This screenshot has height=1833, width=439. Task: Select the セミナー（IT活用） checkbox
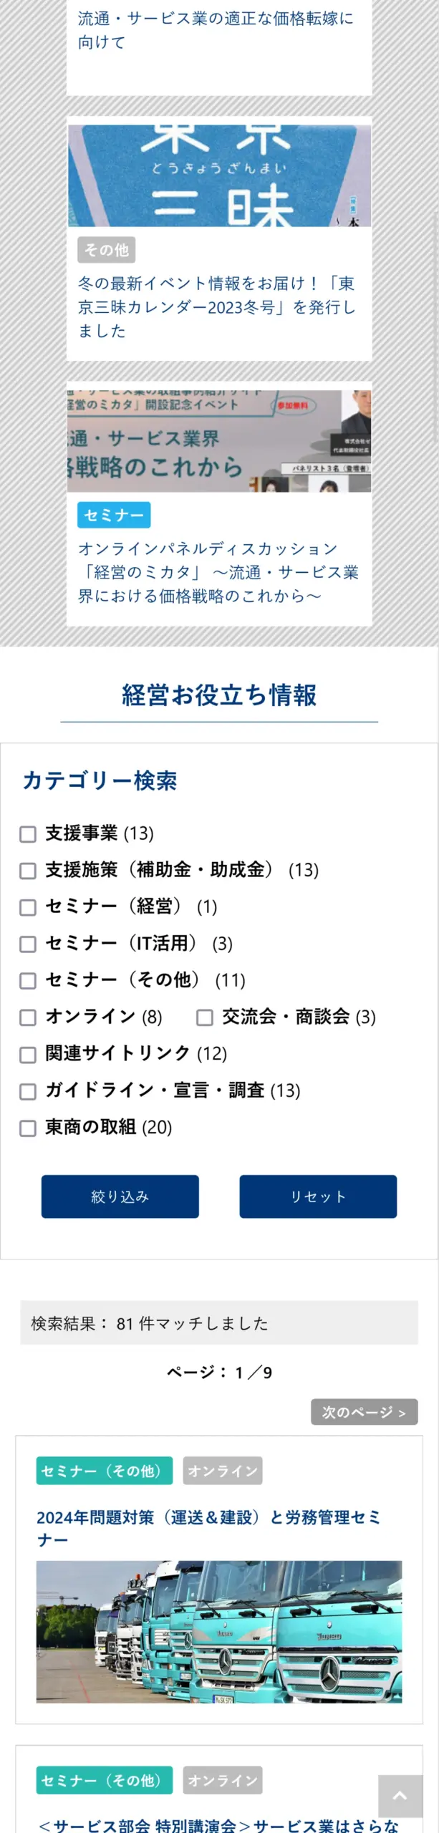coord(28,944)
